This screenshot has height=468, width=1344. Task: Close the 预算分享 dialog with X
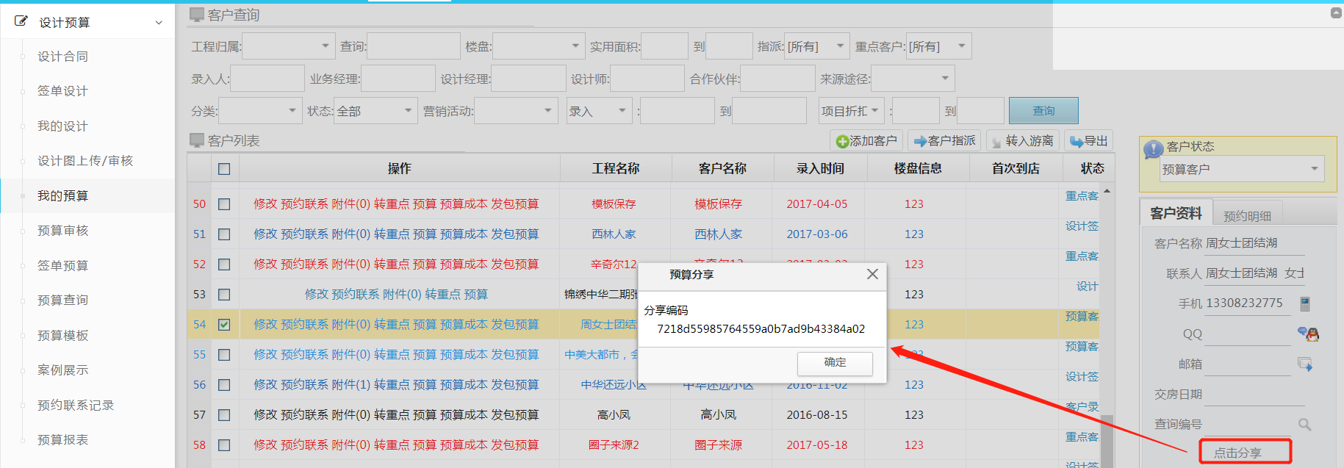point(872,274)
